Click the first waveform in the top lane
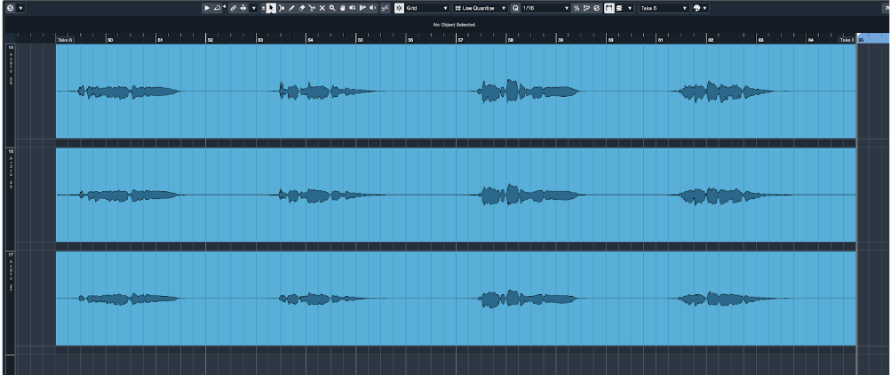This screenshot has width=891, height=375. coord(129,92)
